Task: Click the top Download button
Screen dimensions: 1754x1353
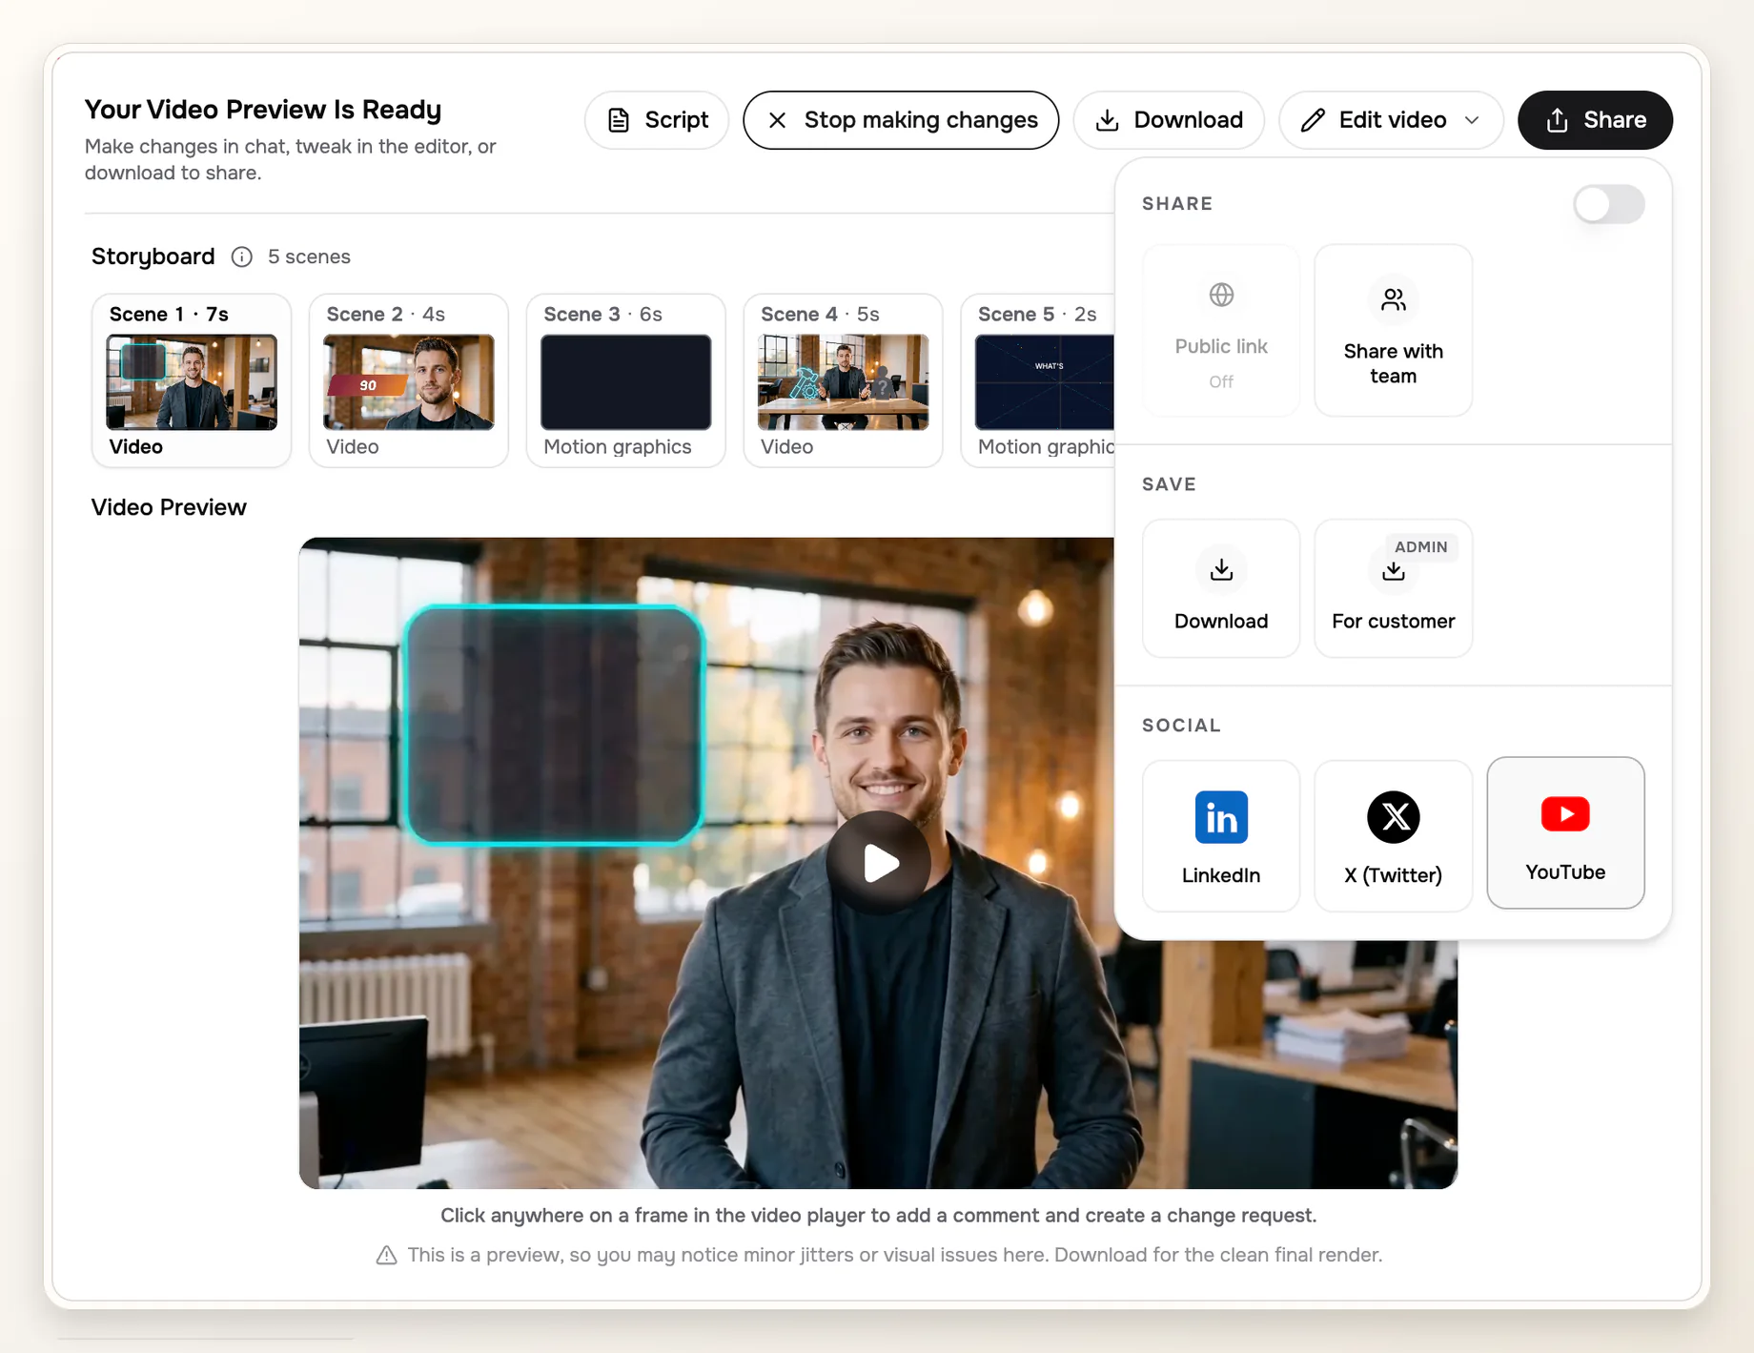Action: 1169,120
